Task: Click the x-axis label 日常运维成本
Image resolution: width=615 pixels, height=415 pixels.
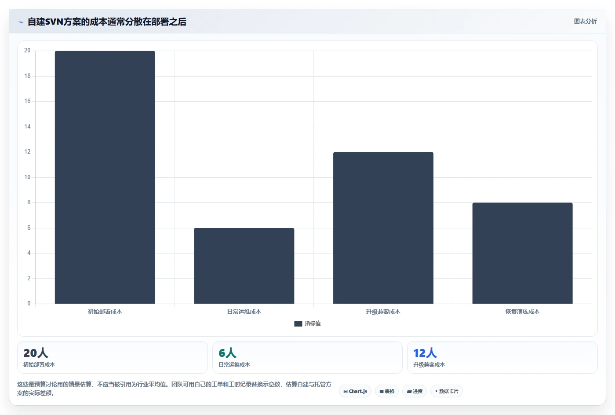Action: [x=244, y=312]
